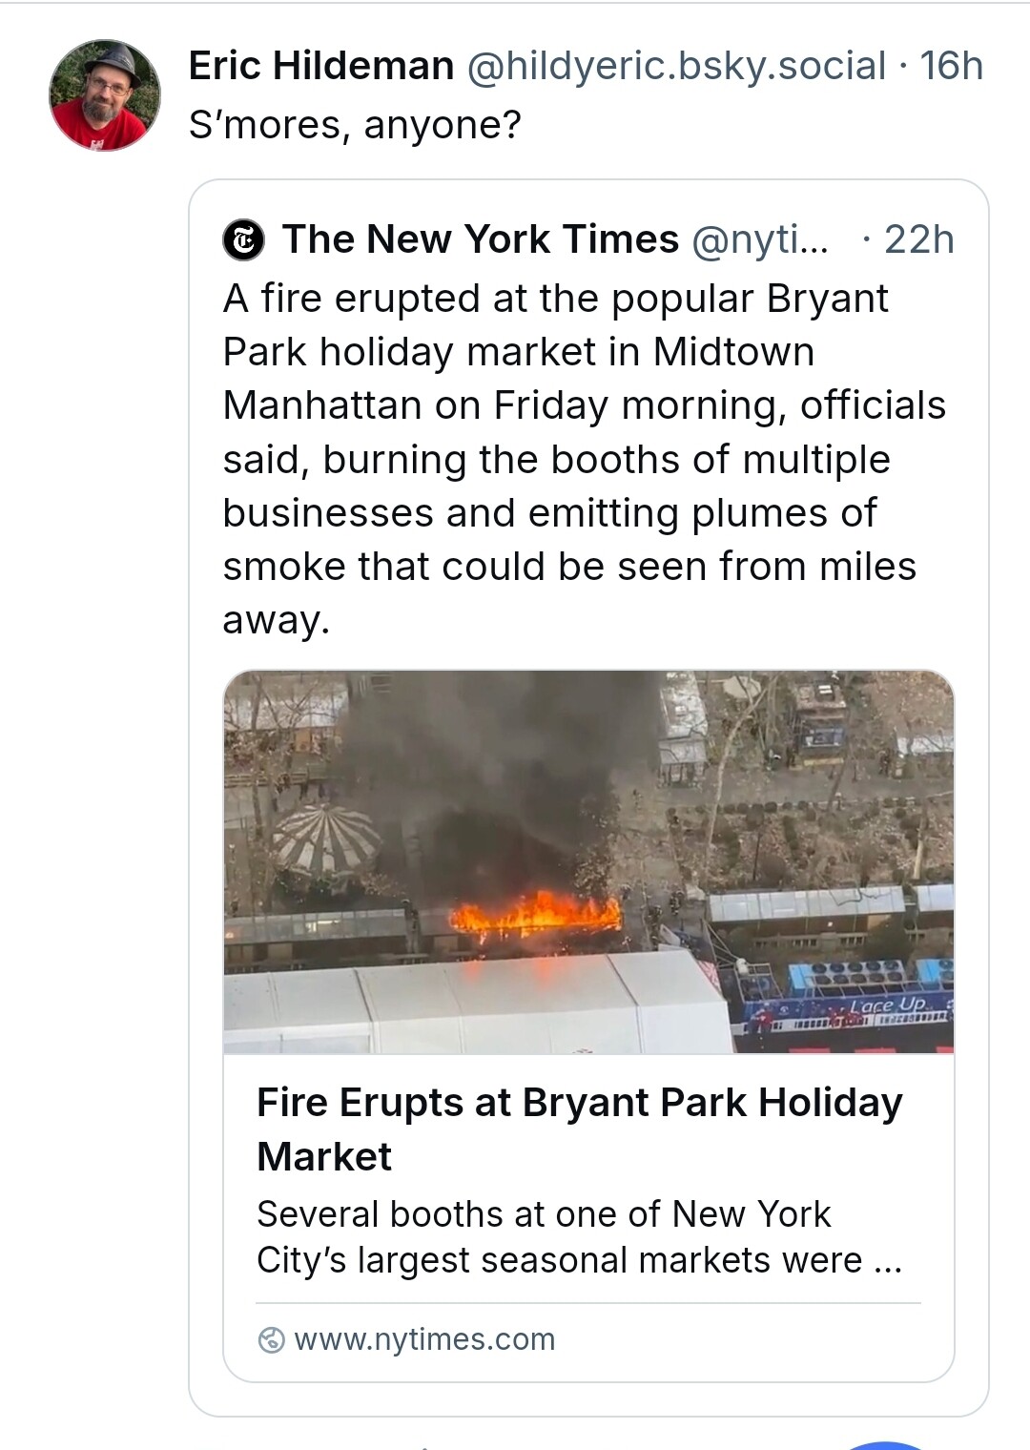
Task: Click description starting Several booths at one
Action: (x=579, y=1237)
